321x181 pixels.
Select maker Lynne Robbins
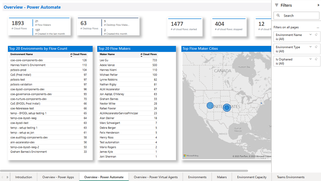[128, 80]
